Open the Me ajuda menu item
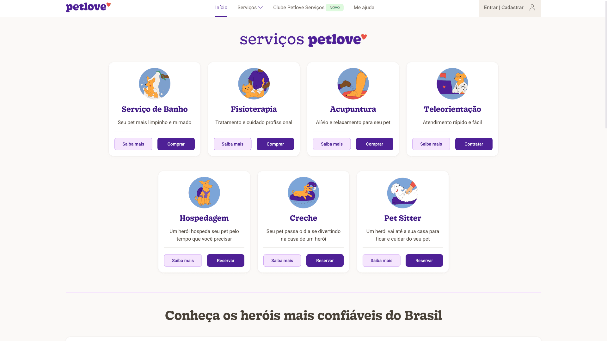The height and width of the screenshot is (341, 607). point(364,7)
